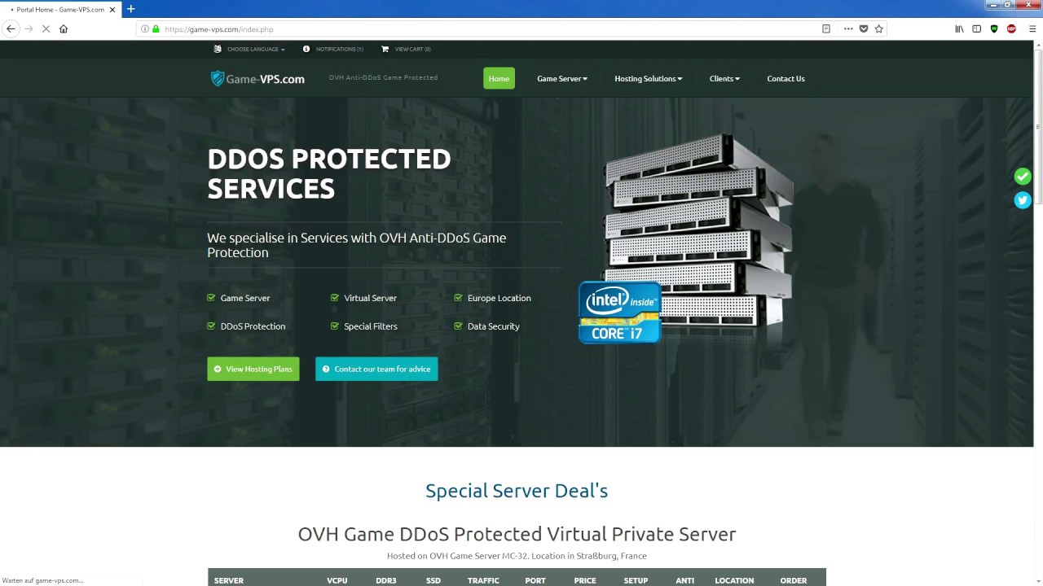Expand the Hosting Solutions menu
The width and height of the screenshot is (1043, 586).
pyautogui.click(x=649, y=79)
